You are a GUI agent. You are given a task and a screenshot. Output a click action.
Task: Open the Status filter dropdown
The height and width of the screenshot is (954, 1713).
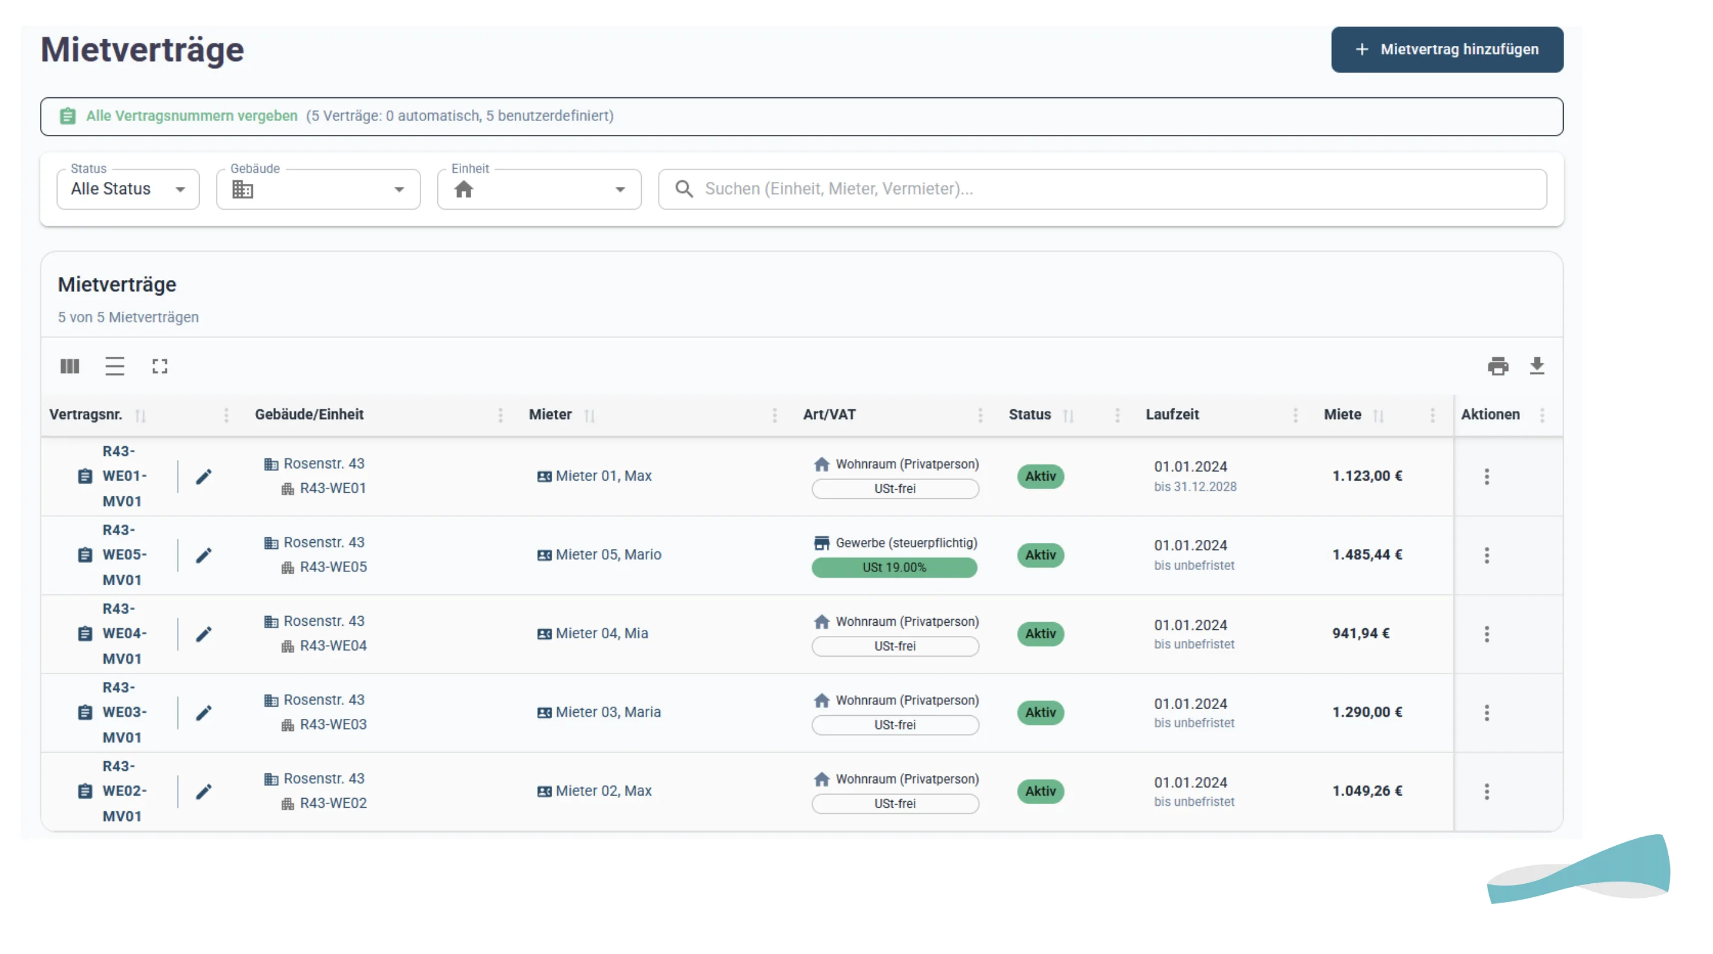tap(128, 189)
